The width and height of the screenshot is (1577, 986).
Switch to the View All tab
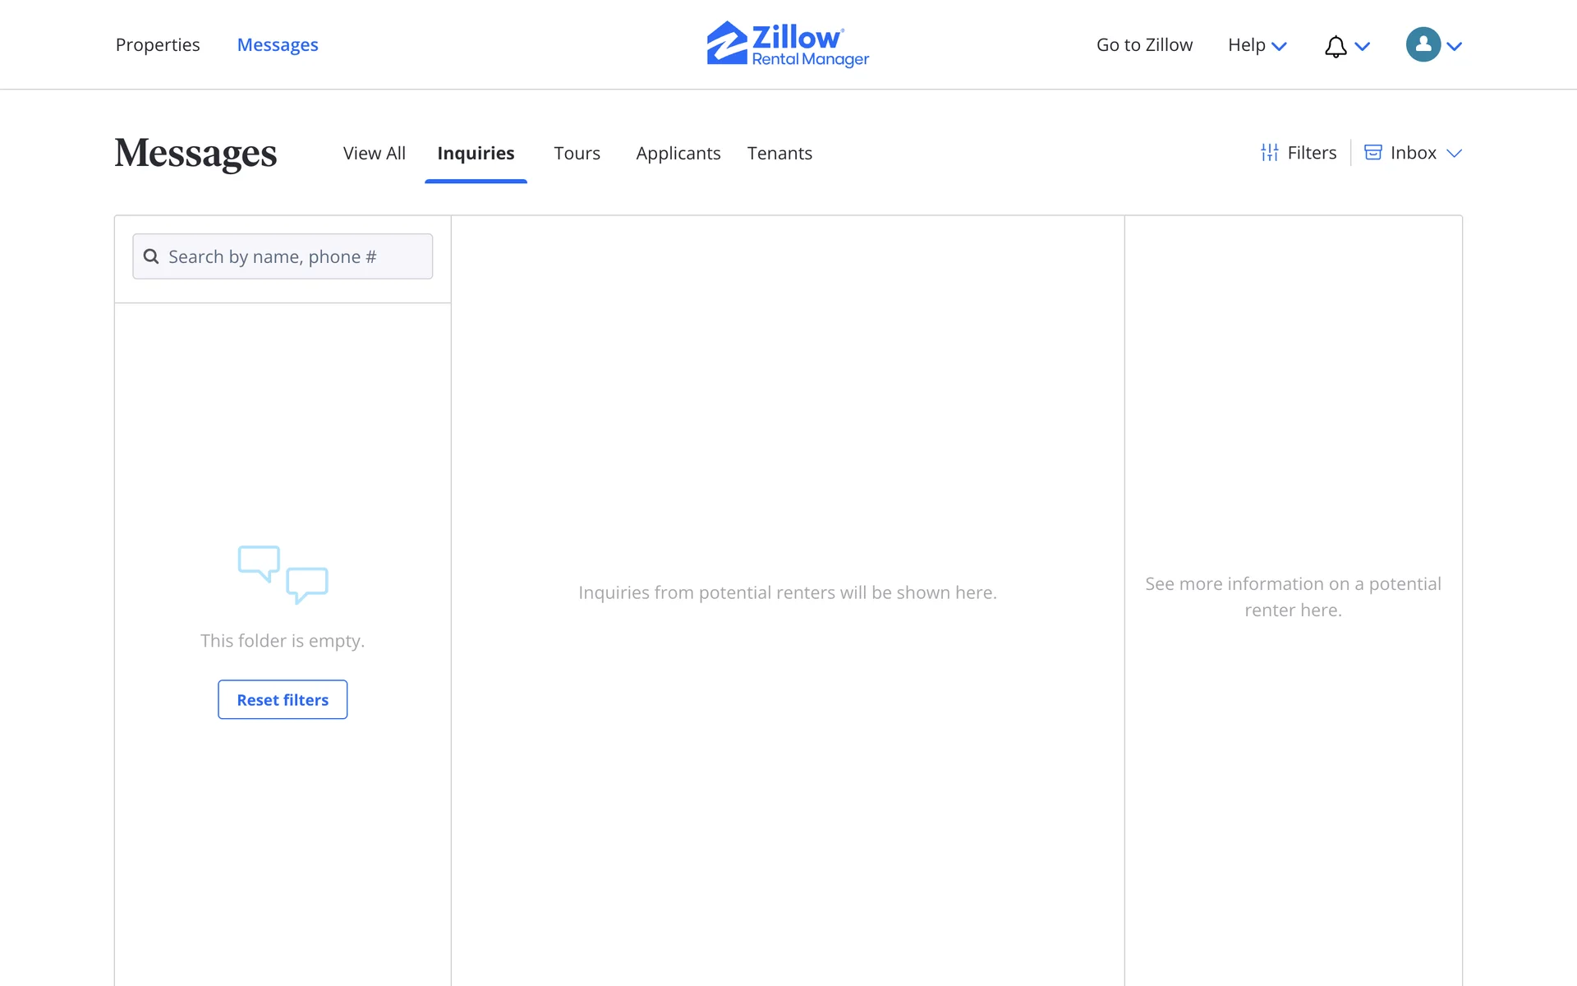(x=374, y=154)
